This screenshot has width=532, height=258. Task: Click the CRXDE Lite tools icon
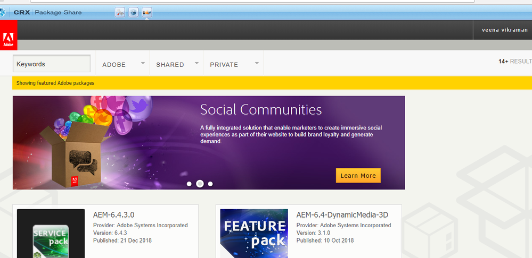click(120, 12)
